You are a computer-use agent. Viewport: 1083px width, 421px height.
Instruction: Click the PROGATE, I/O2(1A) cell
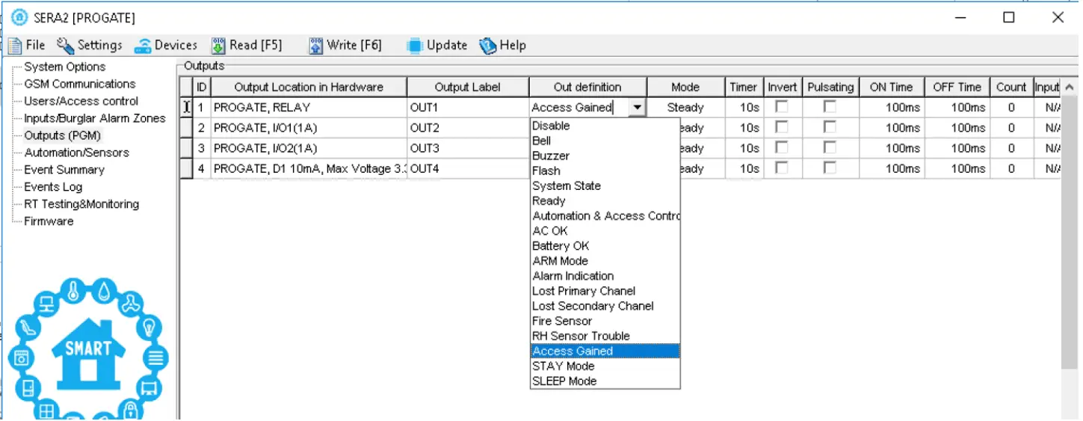(309, 148)
